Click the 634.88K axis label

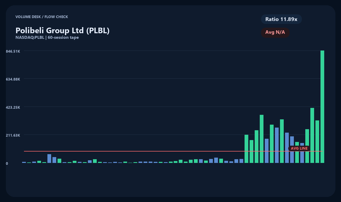pyautogui.click(x=13, y=79)
